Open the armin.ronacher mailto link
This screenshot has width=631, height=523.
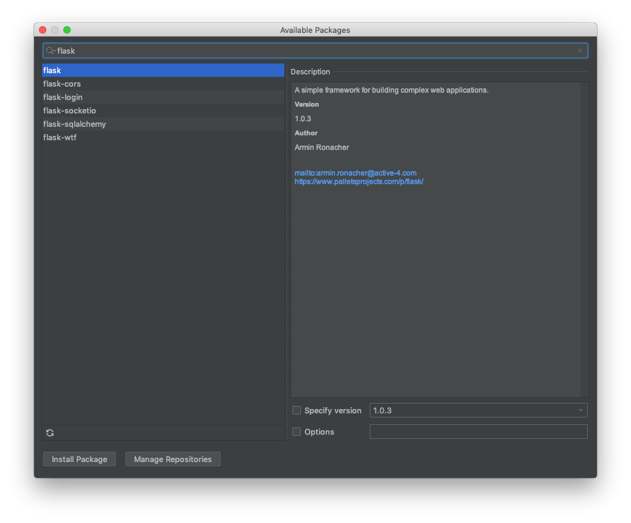click(x=355, y=173)
